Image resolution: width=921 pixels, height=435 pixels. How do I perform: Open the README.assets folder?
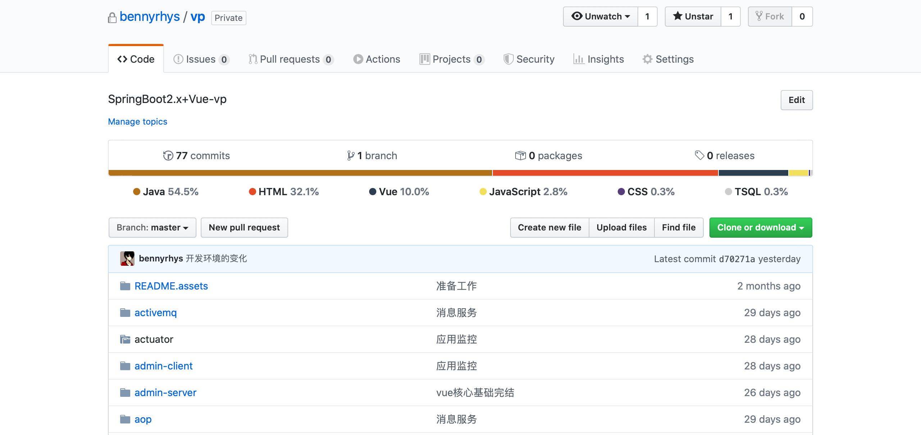(171, 286)
